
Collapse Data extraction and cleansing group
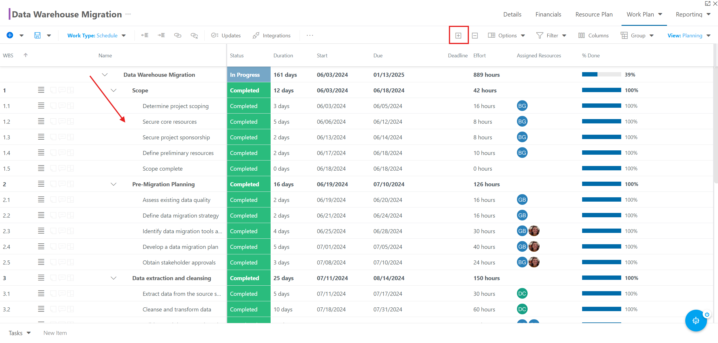tap(114, 278)
